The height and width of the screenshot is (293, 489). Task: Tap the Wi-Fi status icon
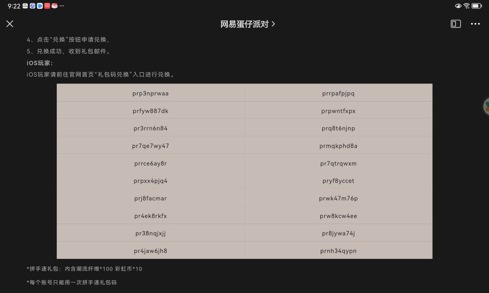(467, 6)
